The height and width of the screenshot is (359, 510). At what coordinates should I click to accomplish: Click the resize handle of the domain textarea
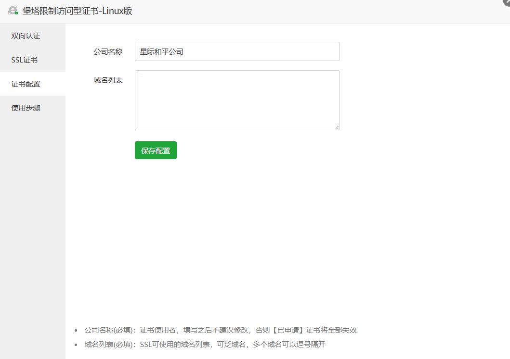[x=337, y=127]
